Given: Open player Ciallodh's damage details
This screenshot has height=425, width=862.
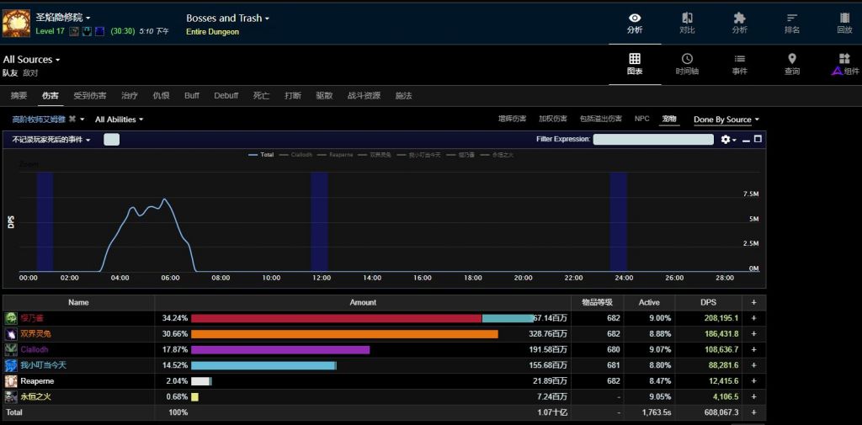Looking at the screenshot, I should click(35, 350).
